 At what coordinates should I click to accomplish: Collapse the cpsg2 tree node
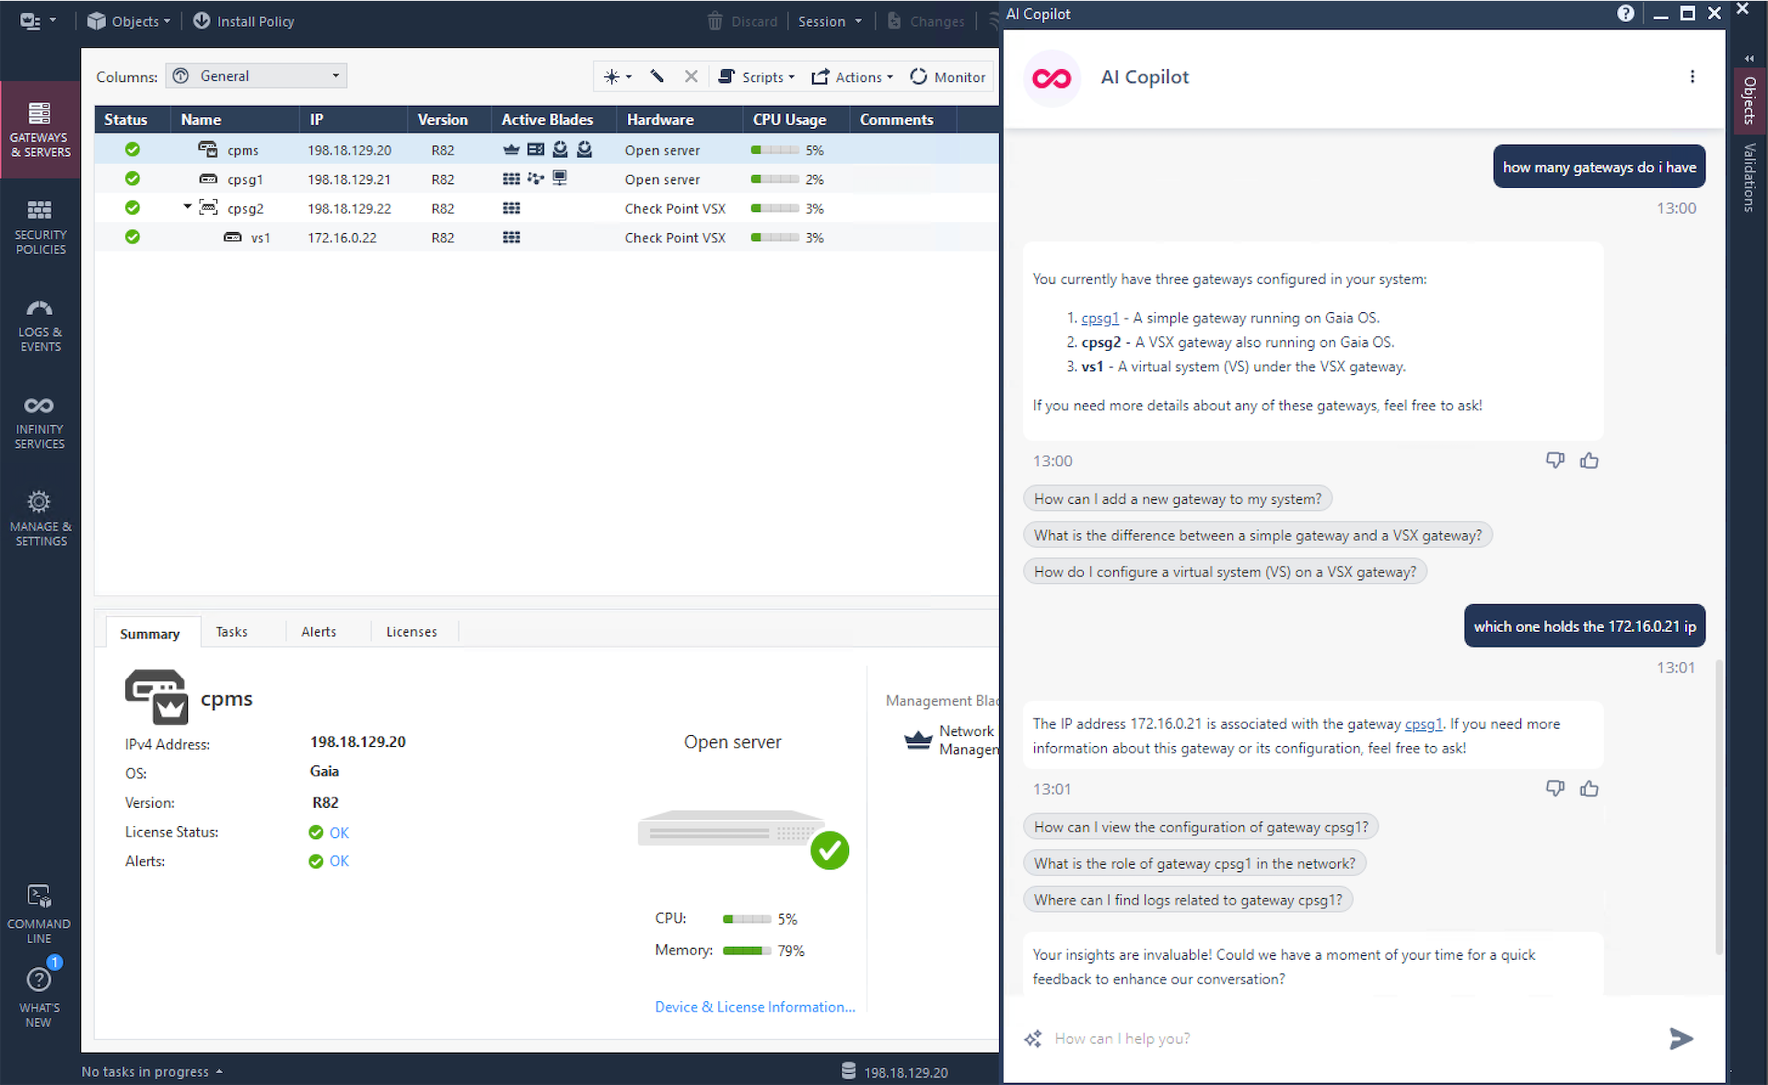coord(188,207)
